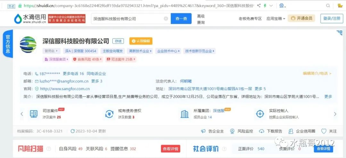Click the 查看详情 button for risk scan

tap(170, 149)
